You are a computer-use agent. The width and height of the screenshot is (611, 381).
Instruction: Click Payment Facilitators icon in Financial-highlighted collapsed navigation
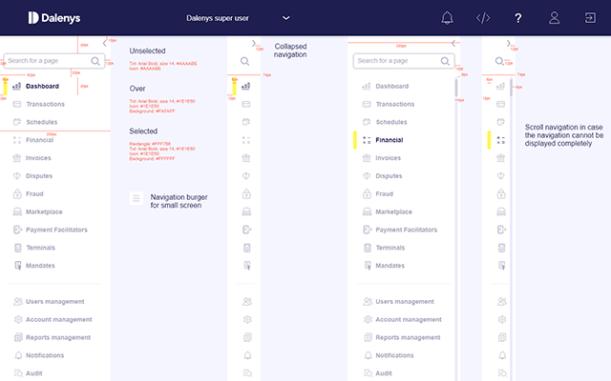(501, 230)
